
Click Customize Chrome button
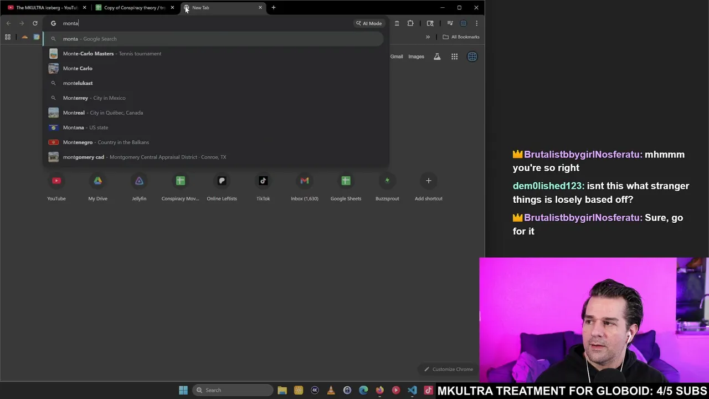449,369
